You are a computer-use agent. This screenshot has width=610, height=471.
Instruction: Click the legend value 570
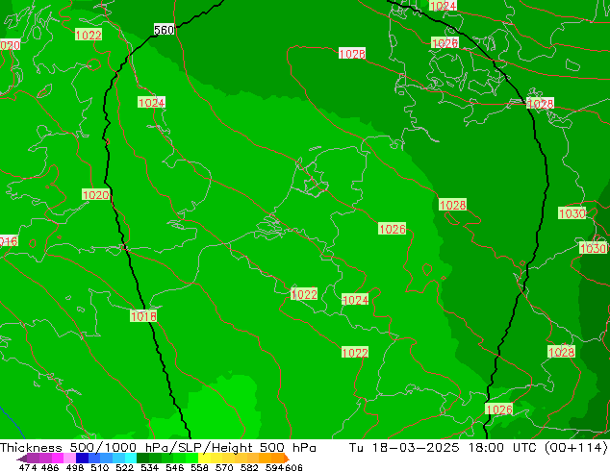point(224,467)
